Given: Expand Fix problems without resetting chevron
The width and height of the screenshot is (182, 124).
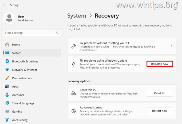Looking at the screenshot, I should point(172,46).
